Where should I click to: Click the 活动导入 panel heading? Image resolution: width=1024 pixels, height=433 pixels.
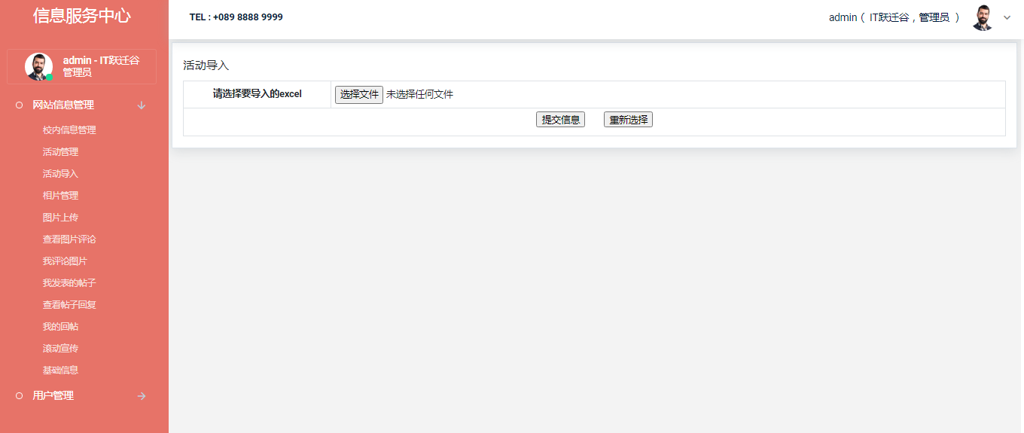206,66
